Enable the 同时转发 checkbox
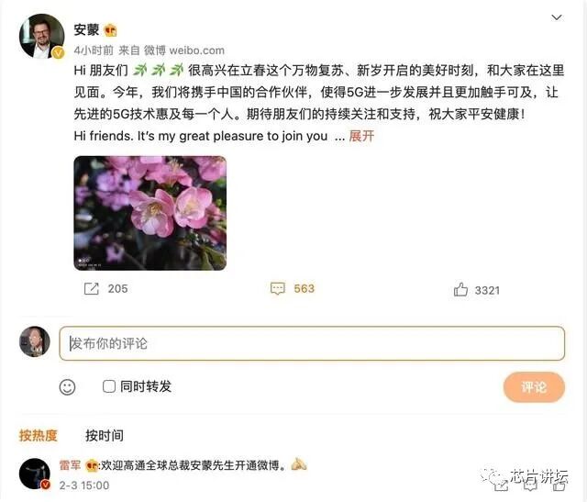The width and height of the screenshot is (587, 502). tap(109, 386)
